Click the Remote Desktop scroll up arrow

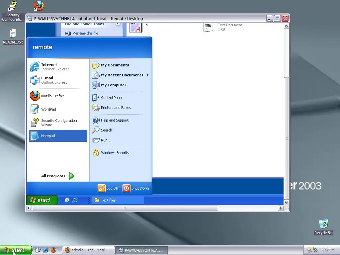[x=286, y=26]
